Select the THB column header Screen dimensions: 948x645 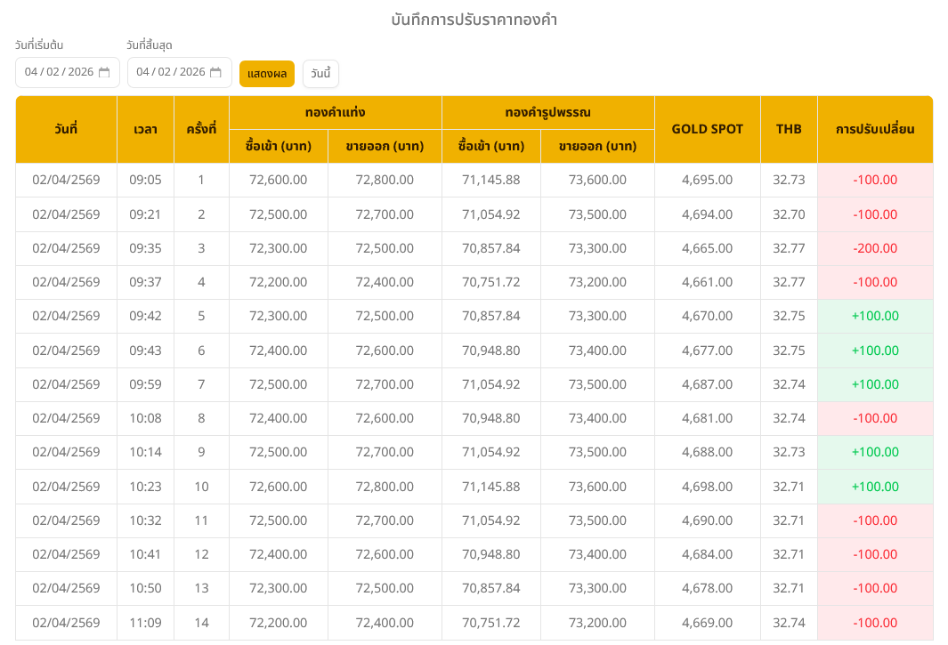789,129
